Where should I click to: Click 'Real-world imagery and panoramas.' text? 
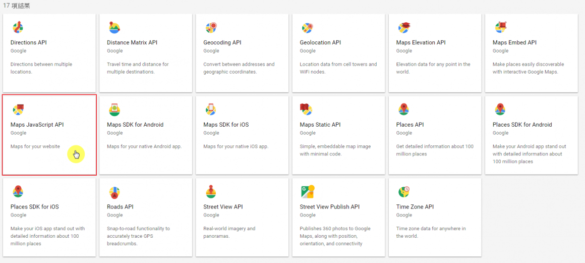coord(229,232)
